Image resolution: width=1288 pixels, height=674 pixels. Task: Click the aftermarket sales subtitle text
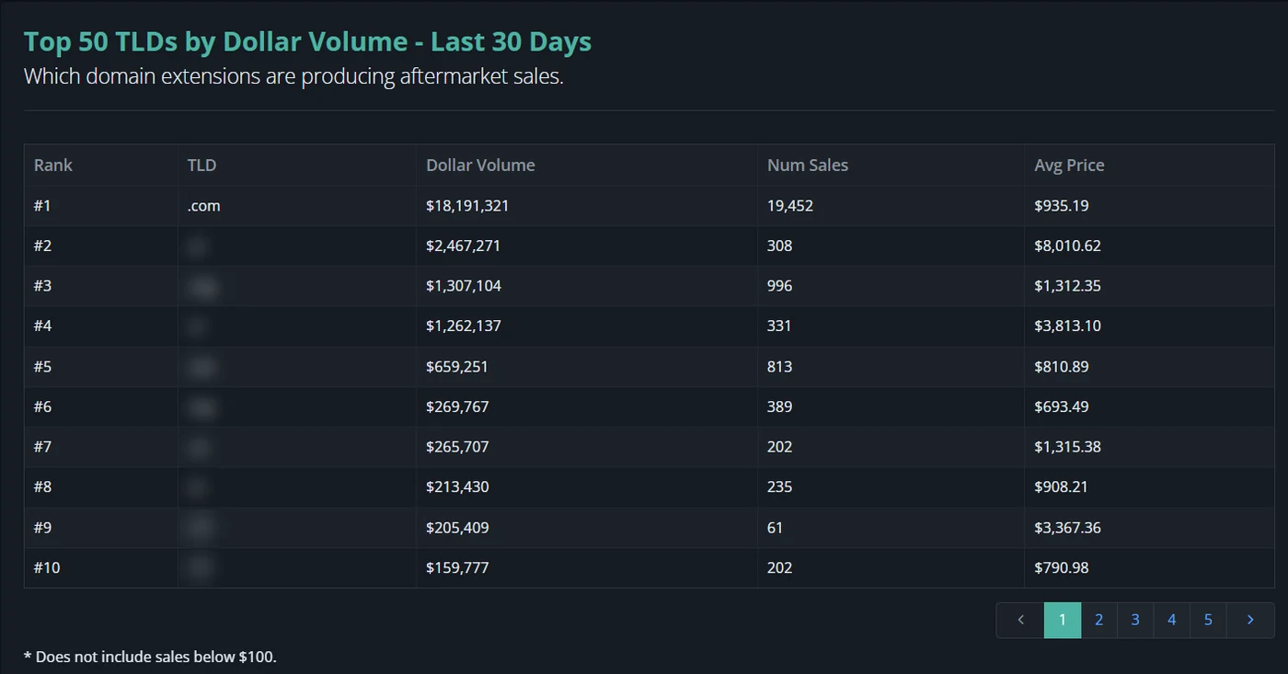293,76
